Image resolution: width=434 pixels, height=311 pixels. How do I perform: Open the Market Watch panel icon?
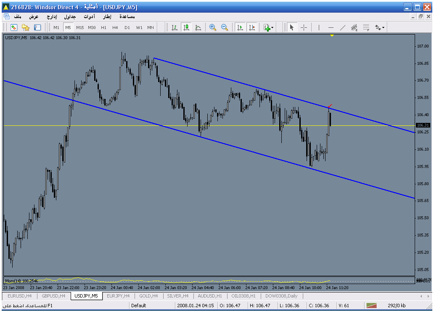[14, 27]
